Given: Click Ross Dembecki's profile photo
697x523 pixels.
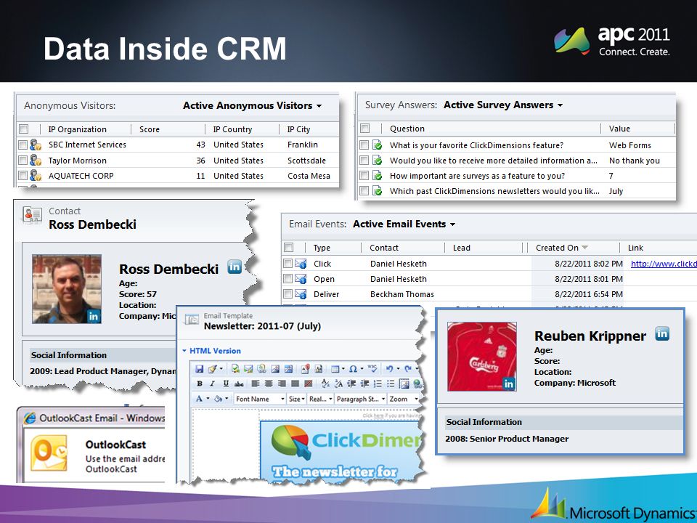Looking at the screenshot, I should coord(67,288).
